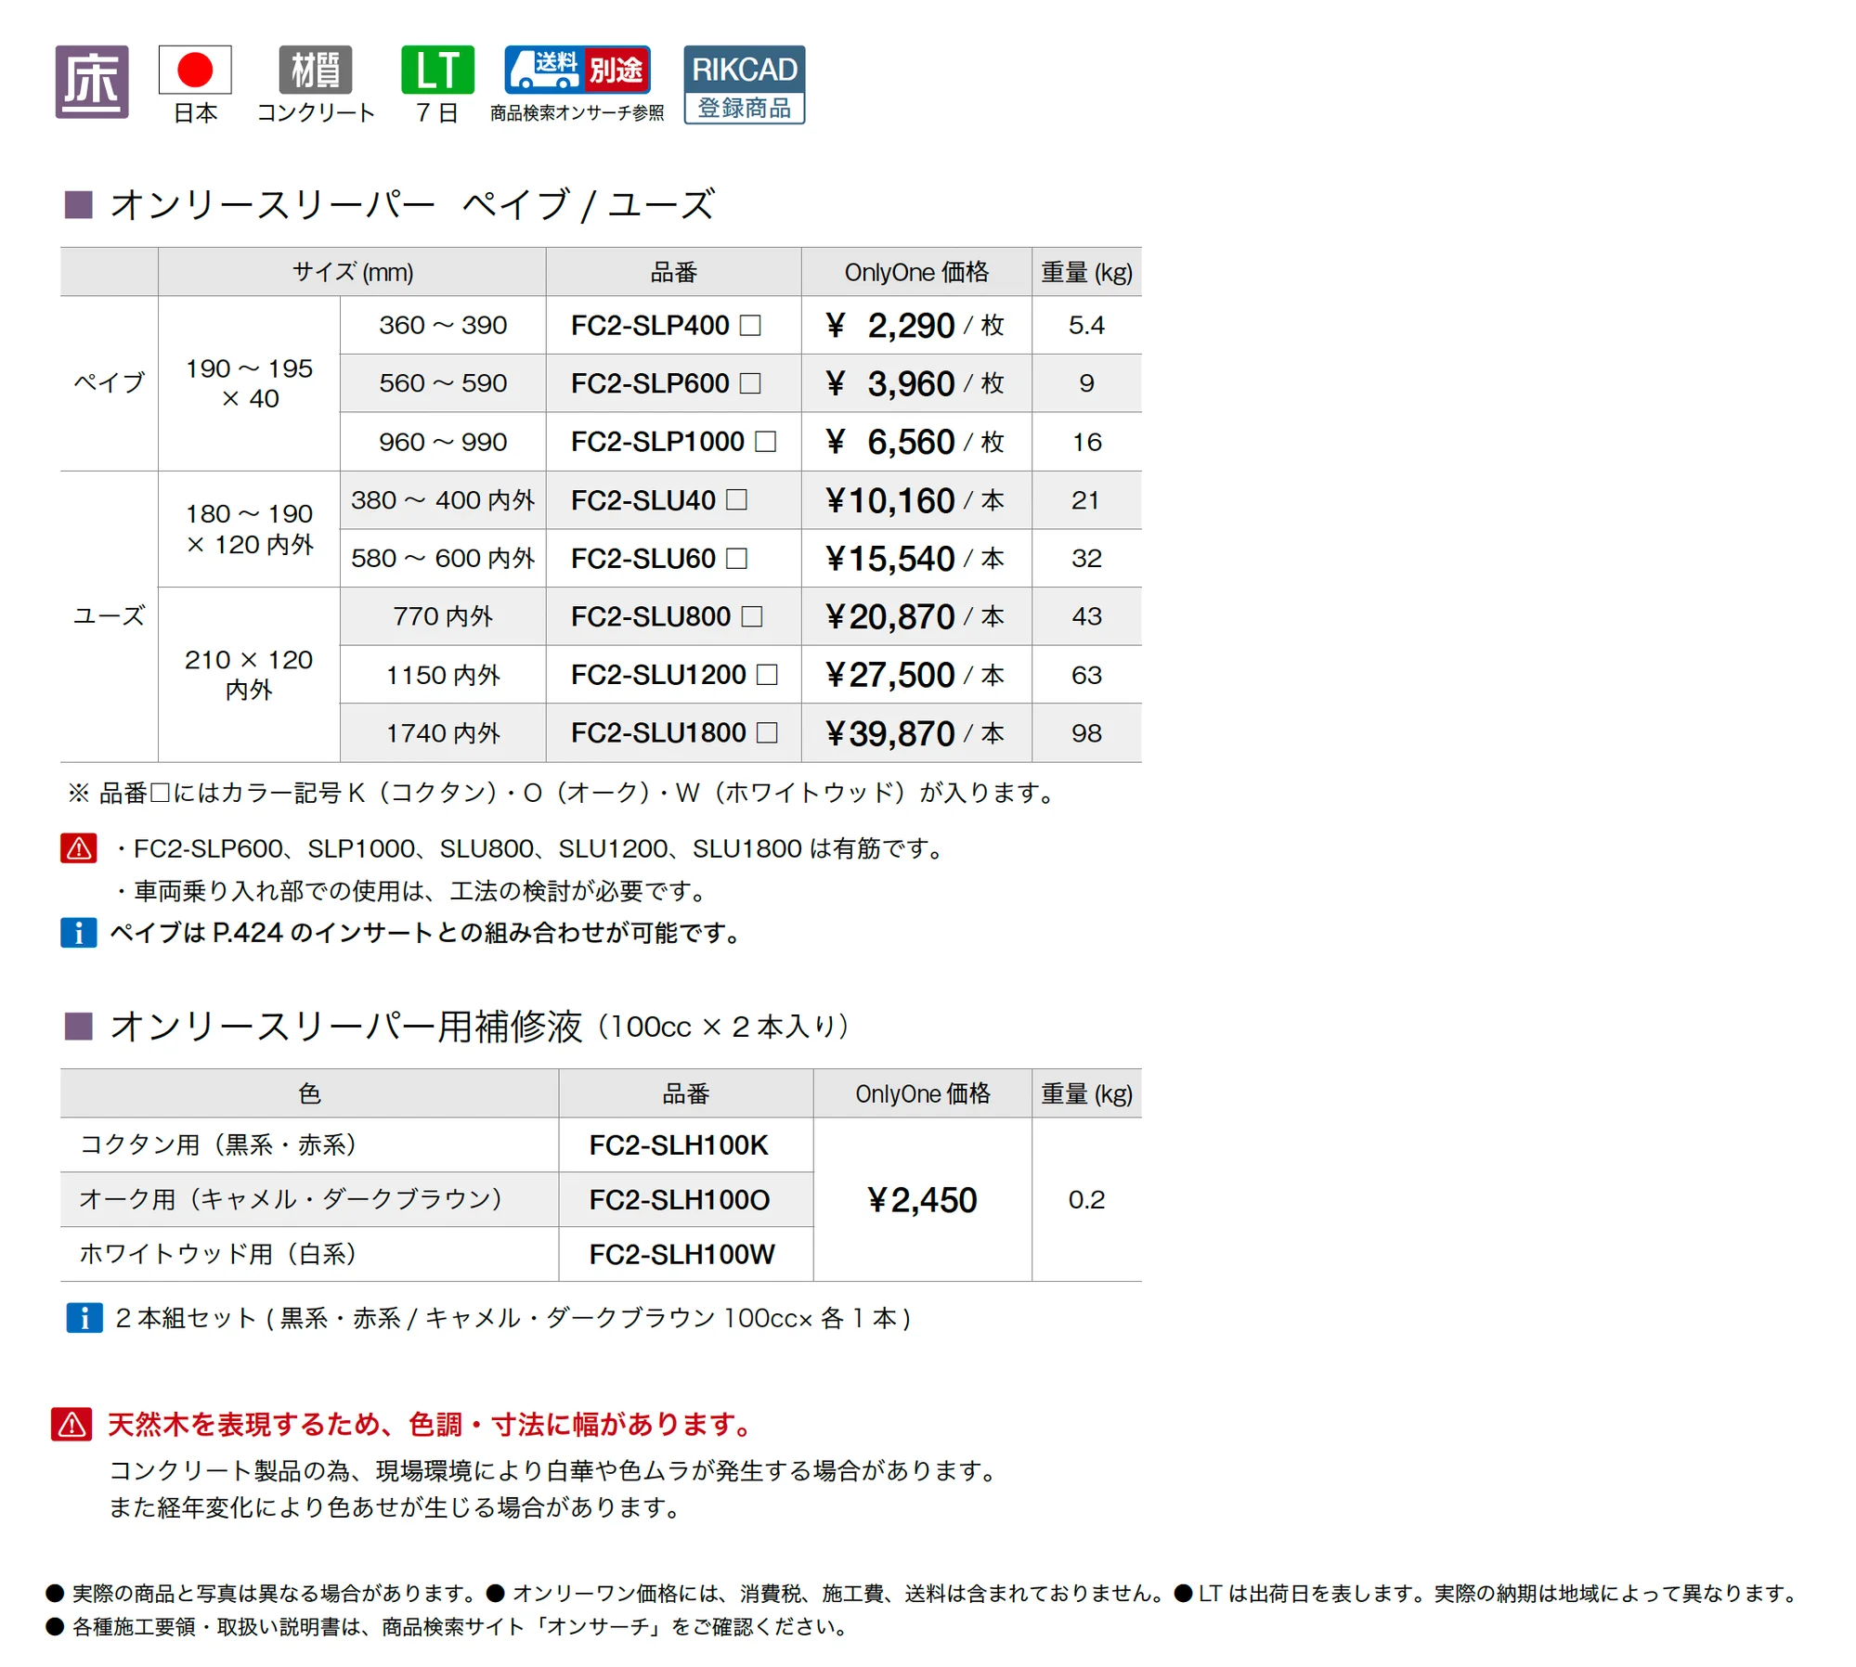1856x1667 pixels.
Task: Click the ユーズ row label
Action: [110, 615]
